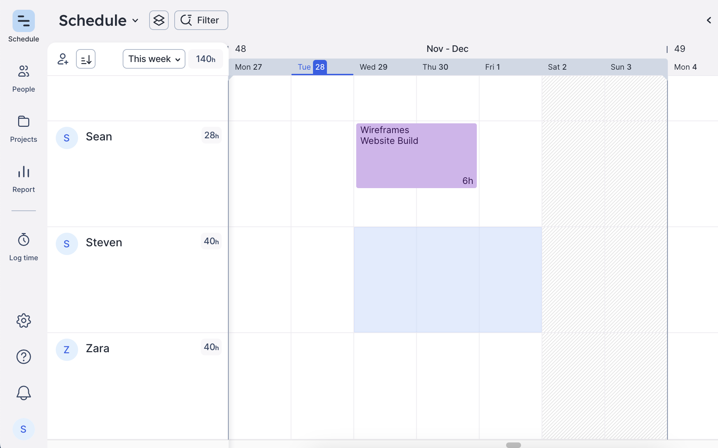The image size is (718, 448).
Task: Click the Nov - Dec month label
Action: (x=448, y=49)
